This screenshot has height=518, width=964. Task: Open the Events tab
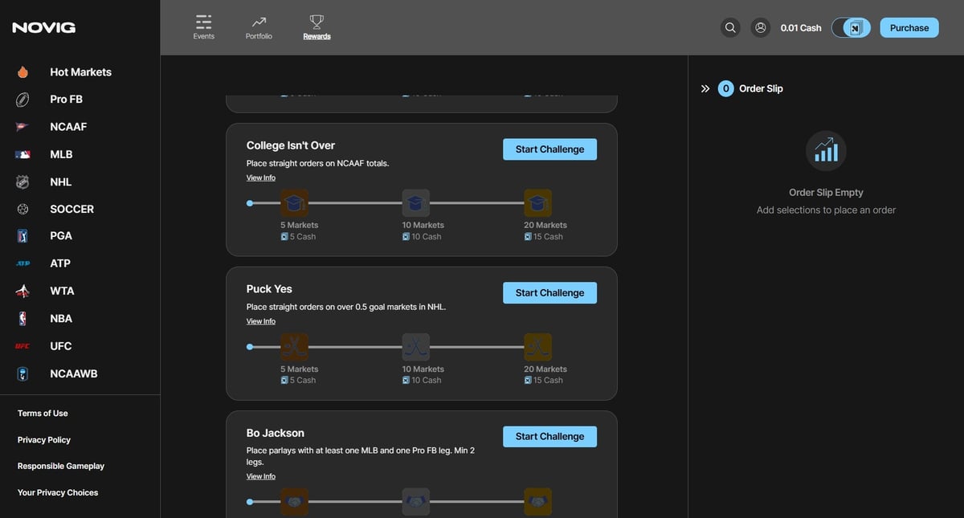coord(204,27)
